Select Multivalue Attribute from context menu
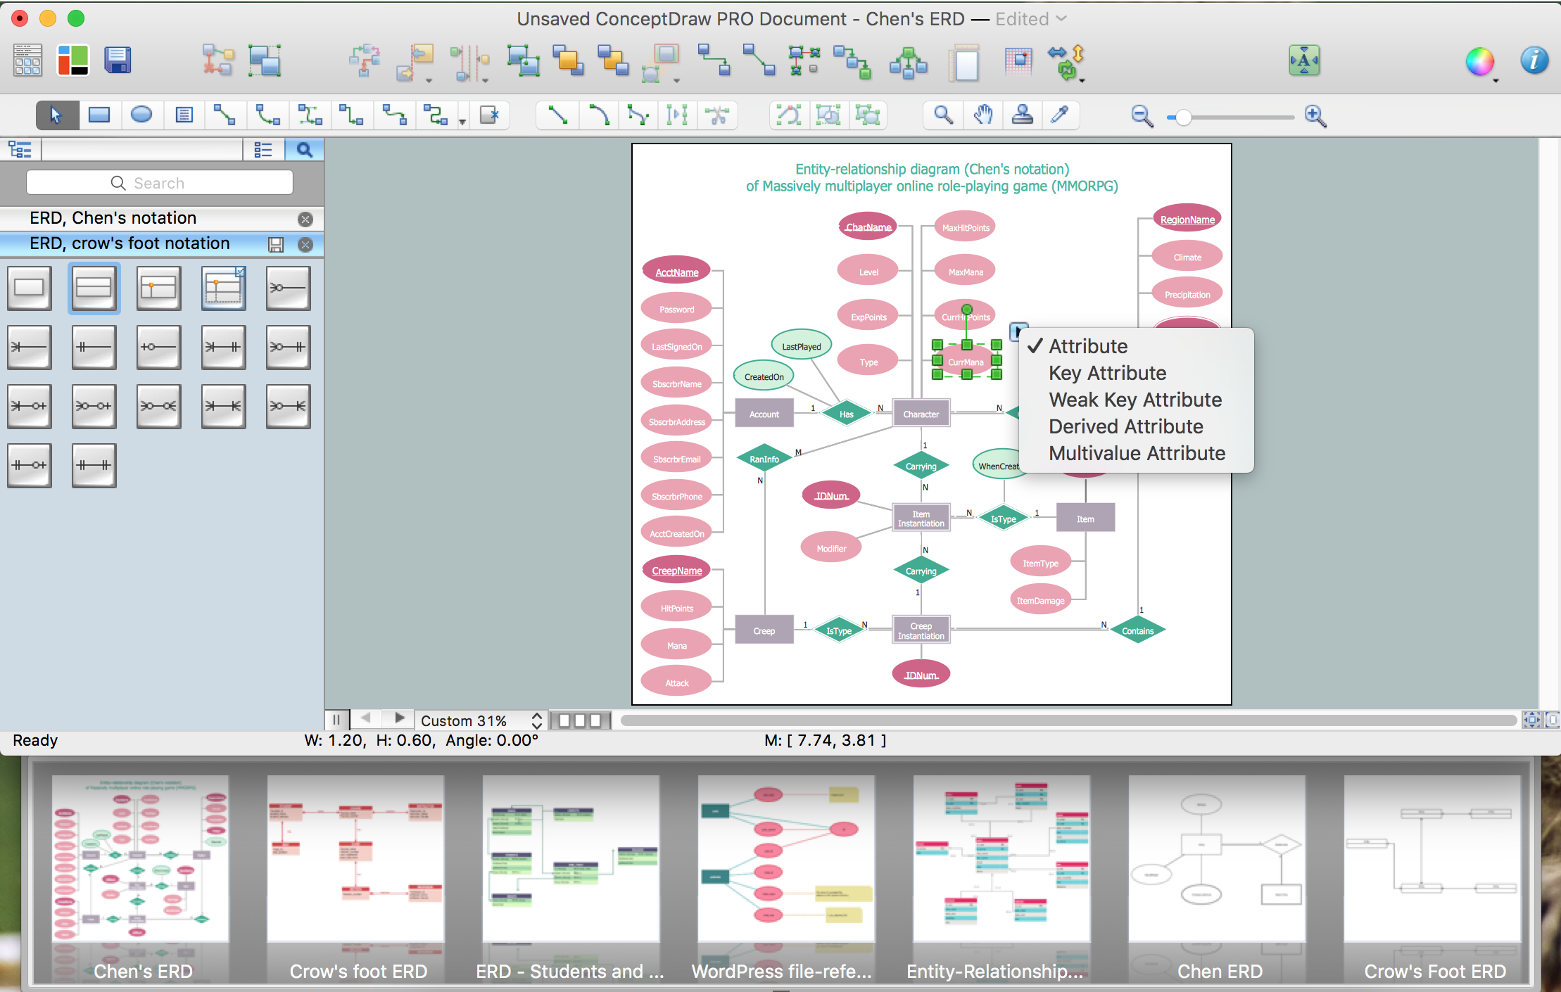The width and height of the screenshot is (1561, 992). coord(1137,452)
